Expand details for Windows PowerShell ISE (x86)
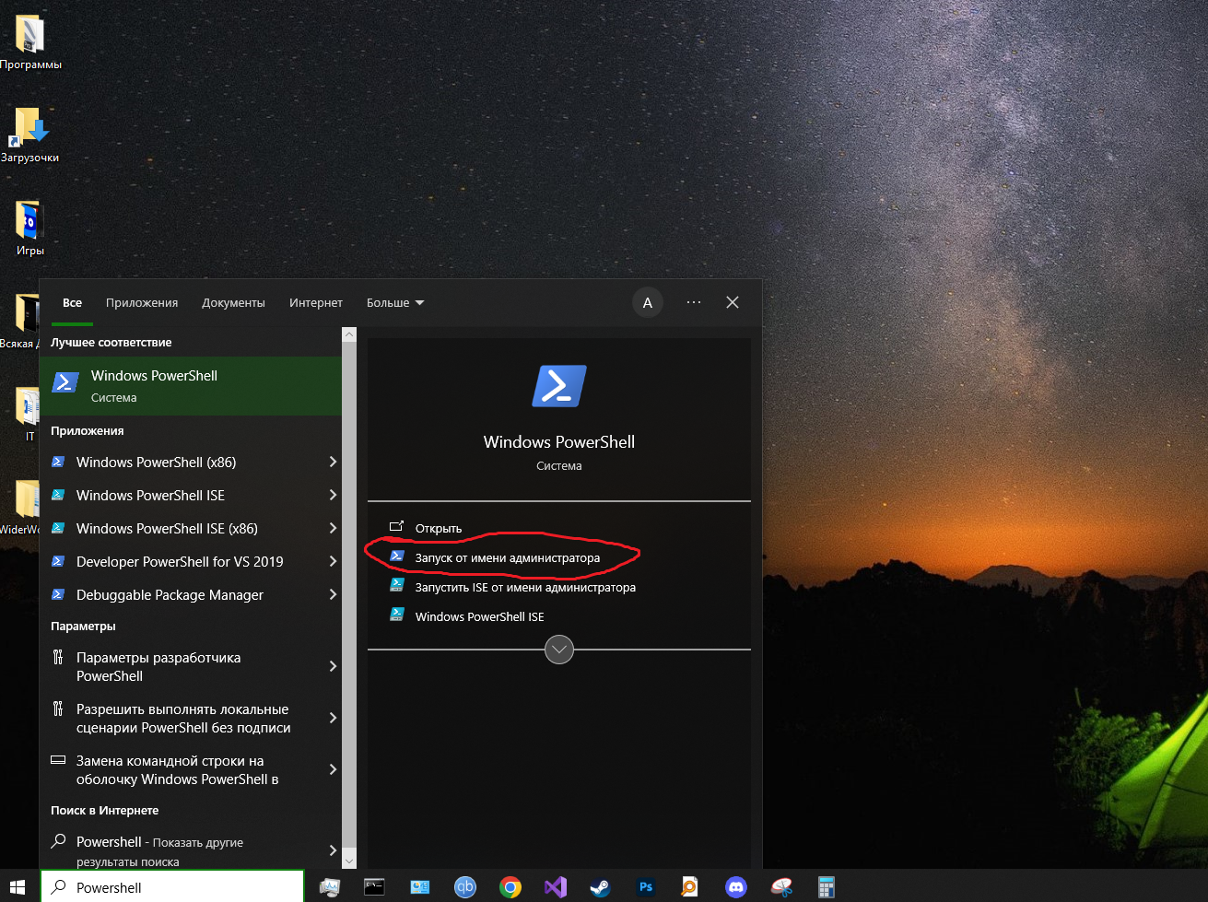 [333, 528]
